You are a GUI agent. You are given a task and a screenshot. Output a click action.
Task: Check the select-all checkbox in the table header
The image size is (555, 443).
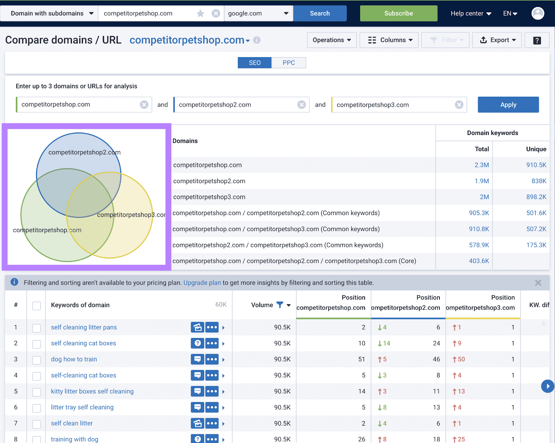point(36,306)
